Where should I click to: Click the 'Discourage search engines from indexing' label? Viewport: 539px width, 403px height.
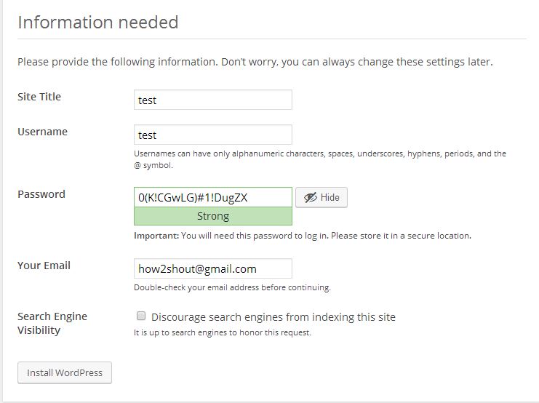click(x=273, y=317)
